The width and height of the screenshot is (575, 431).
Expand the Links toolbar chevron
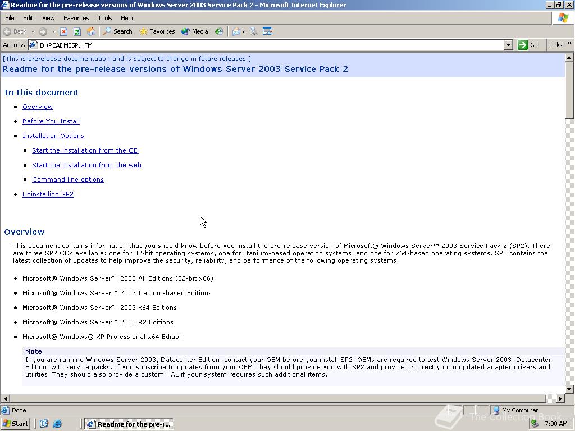tap(569, 43)
